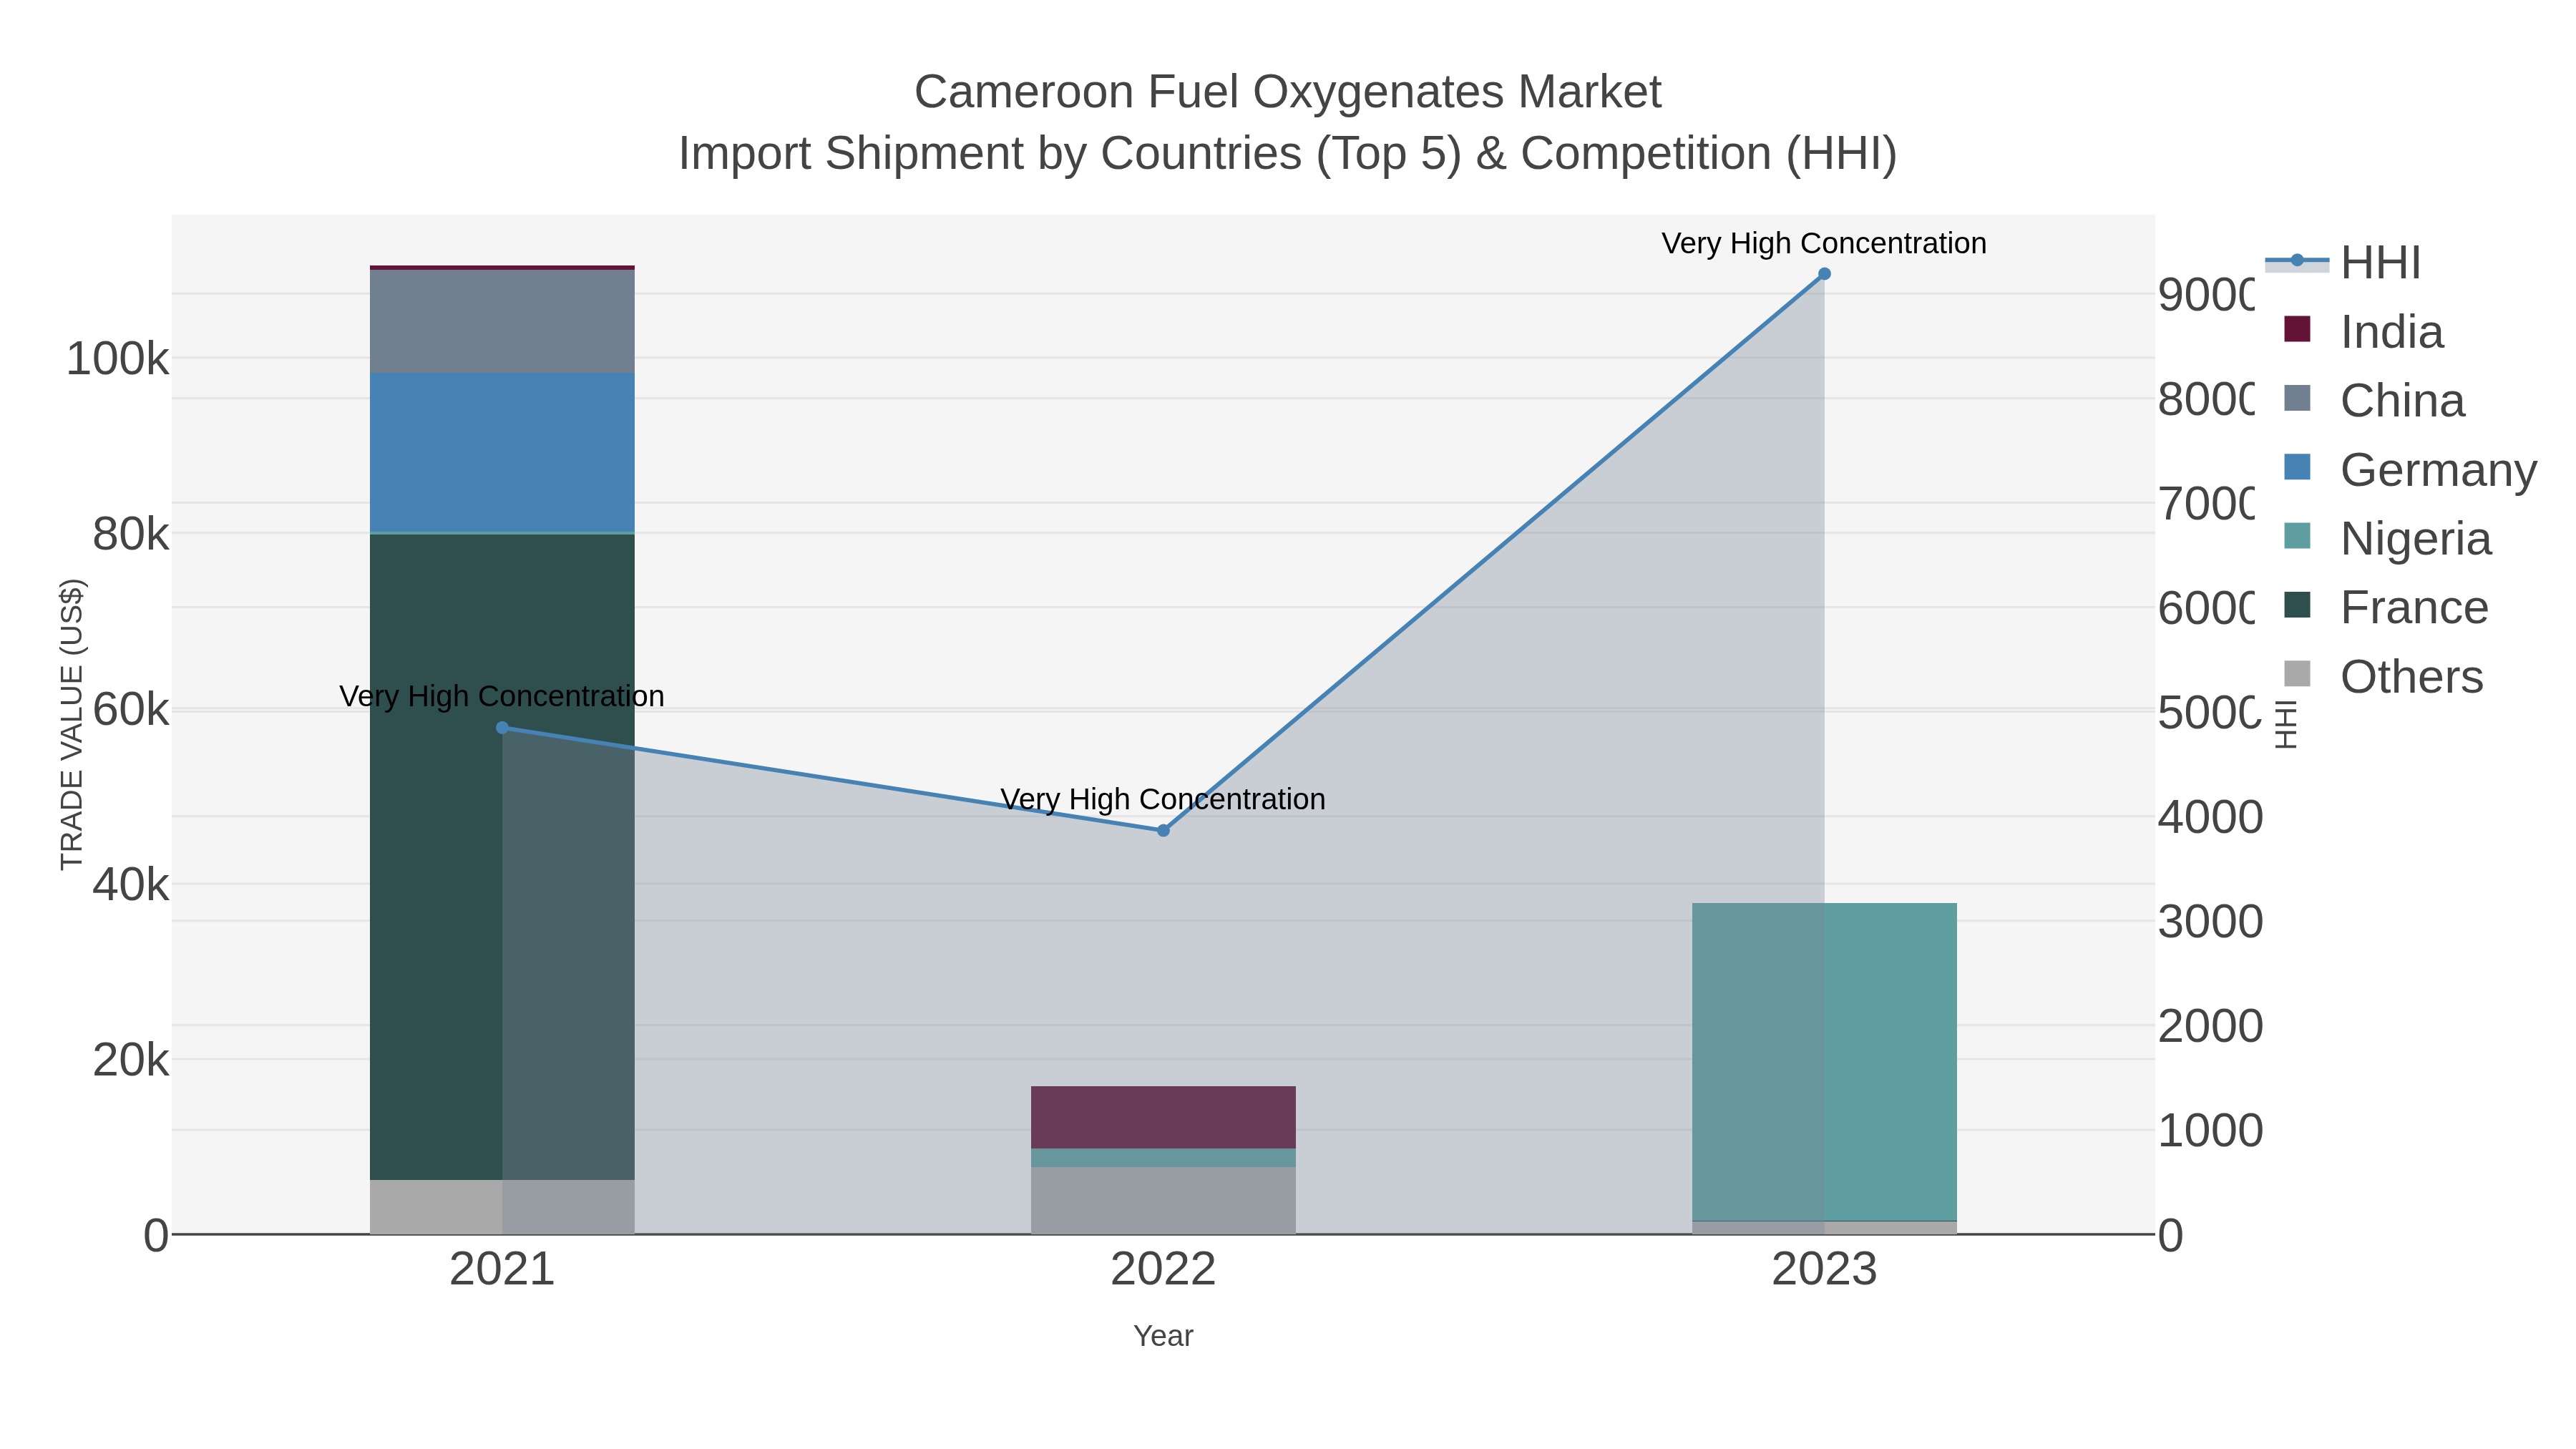Viewport: 2576px width, 1449px height.
Task: Toggle India series in legend
Action: click(x=2364, y=332)
